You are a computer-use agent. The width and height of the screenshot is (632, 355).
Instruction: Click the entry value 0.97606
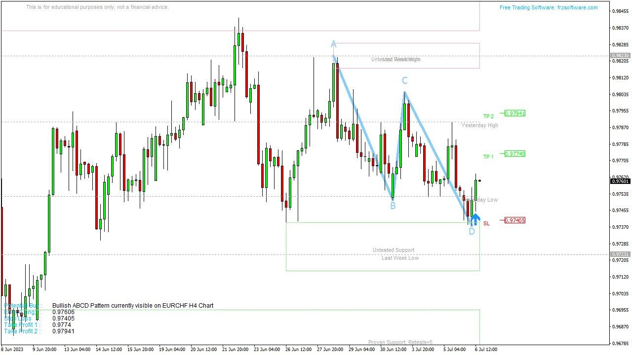tap(63, 312)
